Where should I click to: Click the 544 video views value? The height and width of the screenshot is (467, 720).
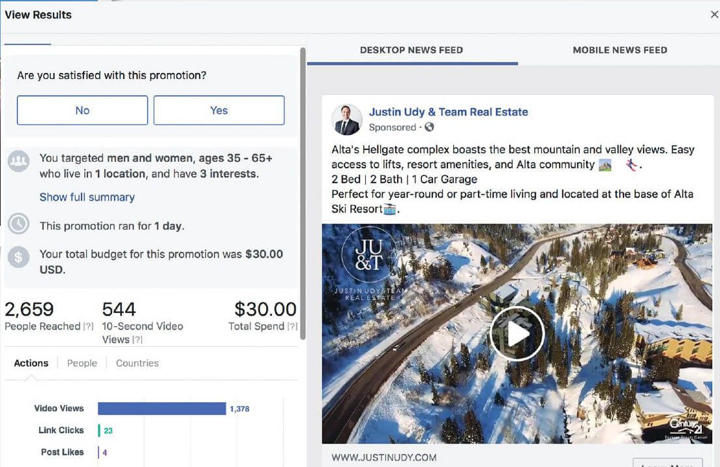(x=119, y=310)
